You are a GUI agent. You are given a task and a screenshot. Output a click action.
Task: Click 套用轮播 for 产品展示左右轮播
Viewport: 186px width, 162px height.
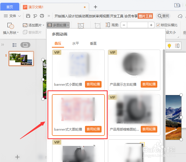(149, 84)
